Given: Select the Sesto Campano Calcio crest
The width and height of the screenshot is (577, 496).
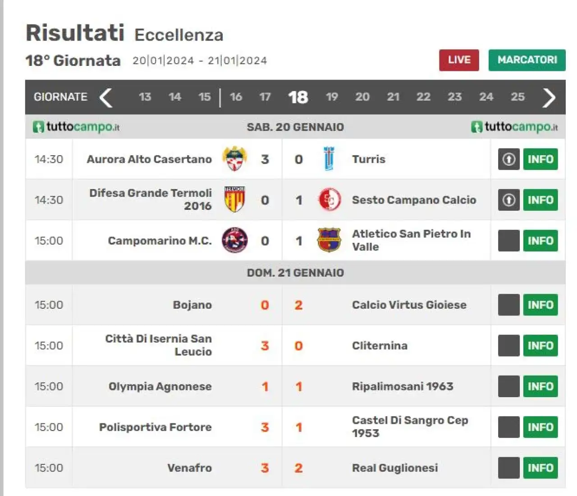Looking at the screenshot, I should click(330, 199).
